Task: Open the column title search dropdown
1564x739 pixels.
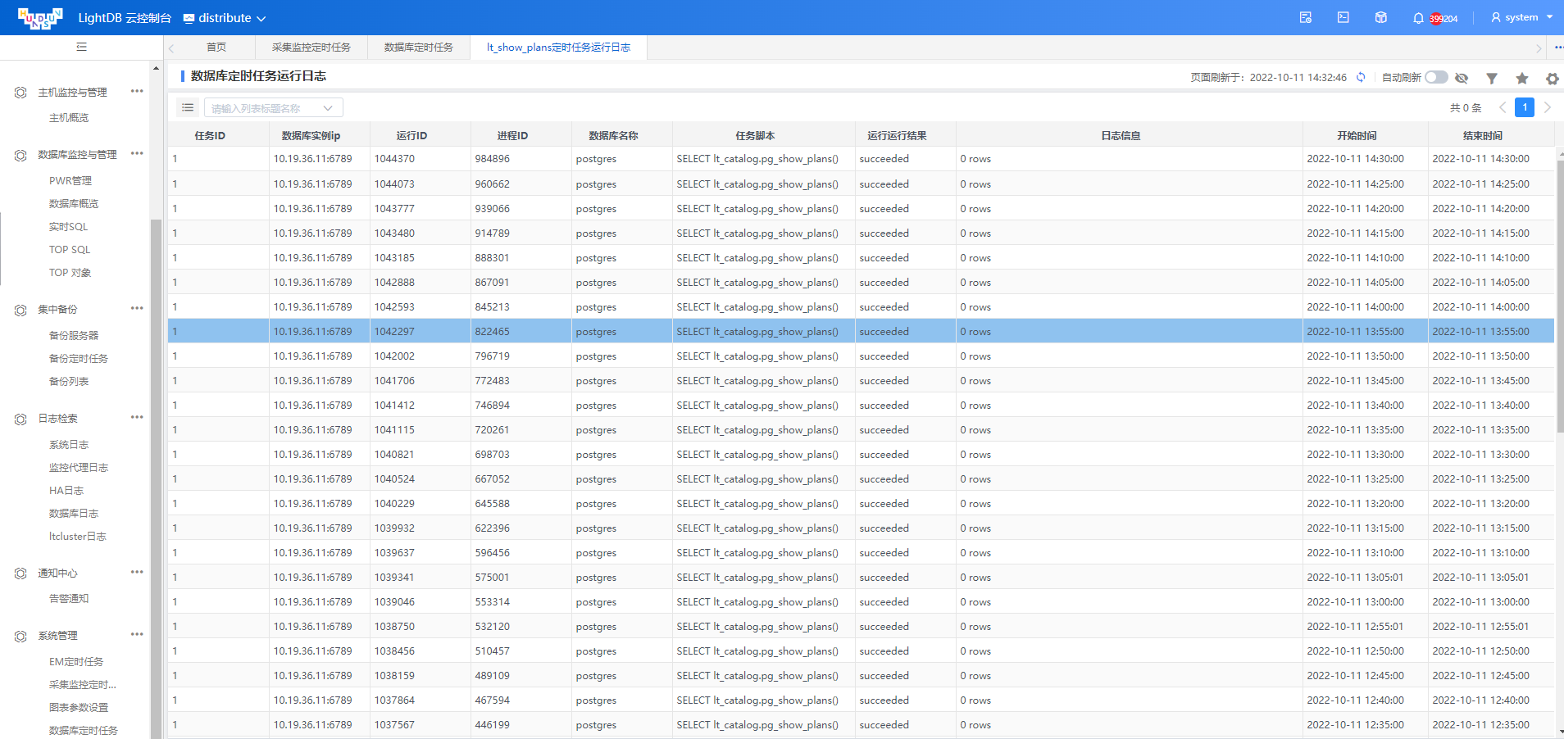Action: click(274, 108)
